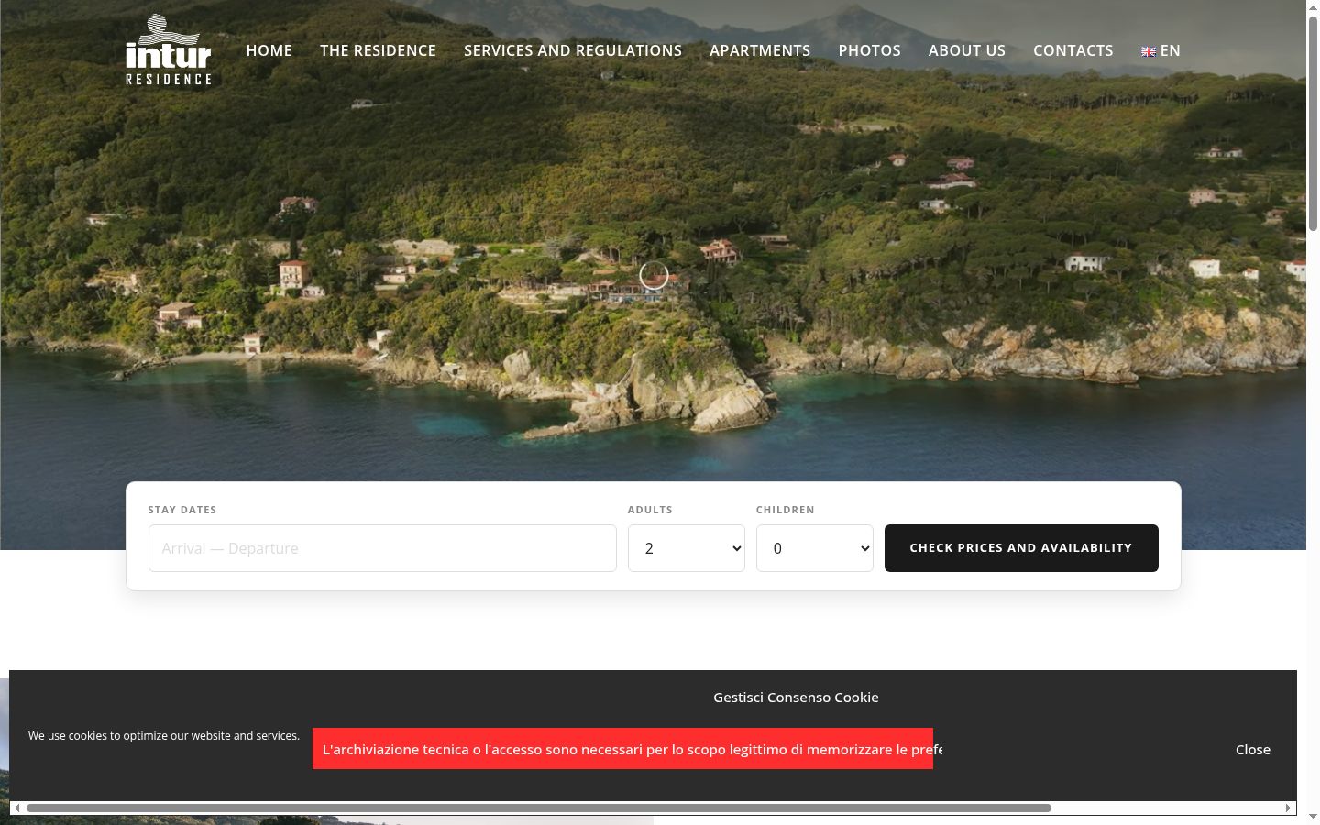Click Check Prices and Availability button
Viewport: 1320px width, 825px height.
pyautogui.click(x=1021, y=548)
